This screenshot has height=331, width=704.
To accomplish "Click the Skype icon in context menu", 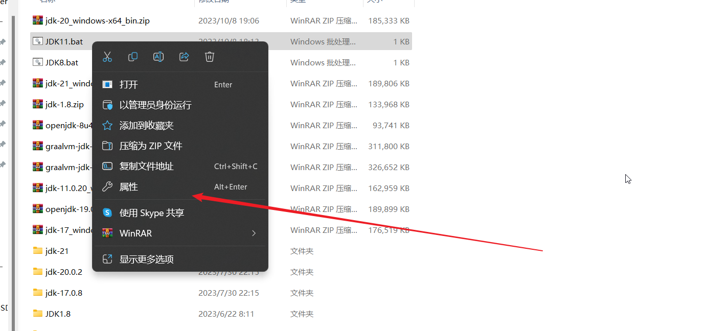I will pos(107,212).
